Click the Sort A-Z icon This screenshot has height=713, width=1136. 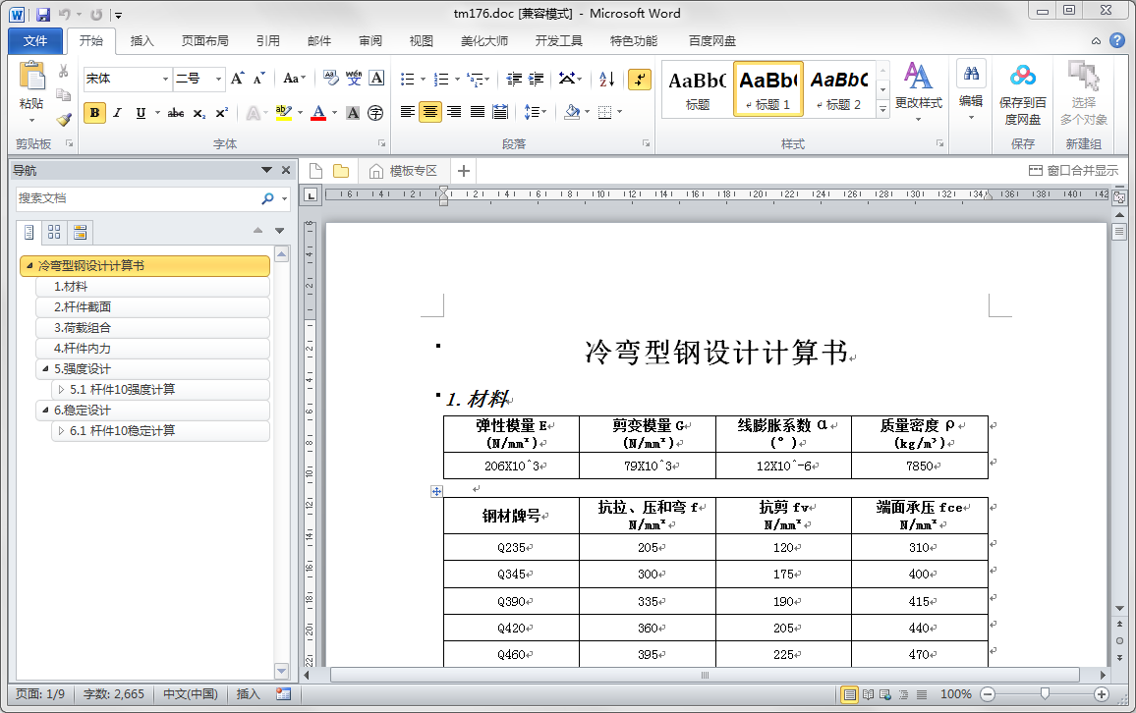[606, 80]
